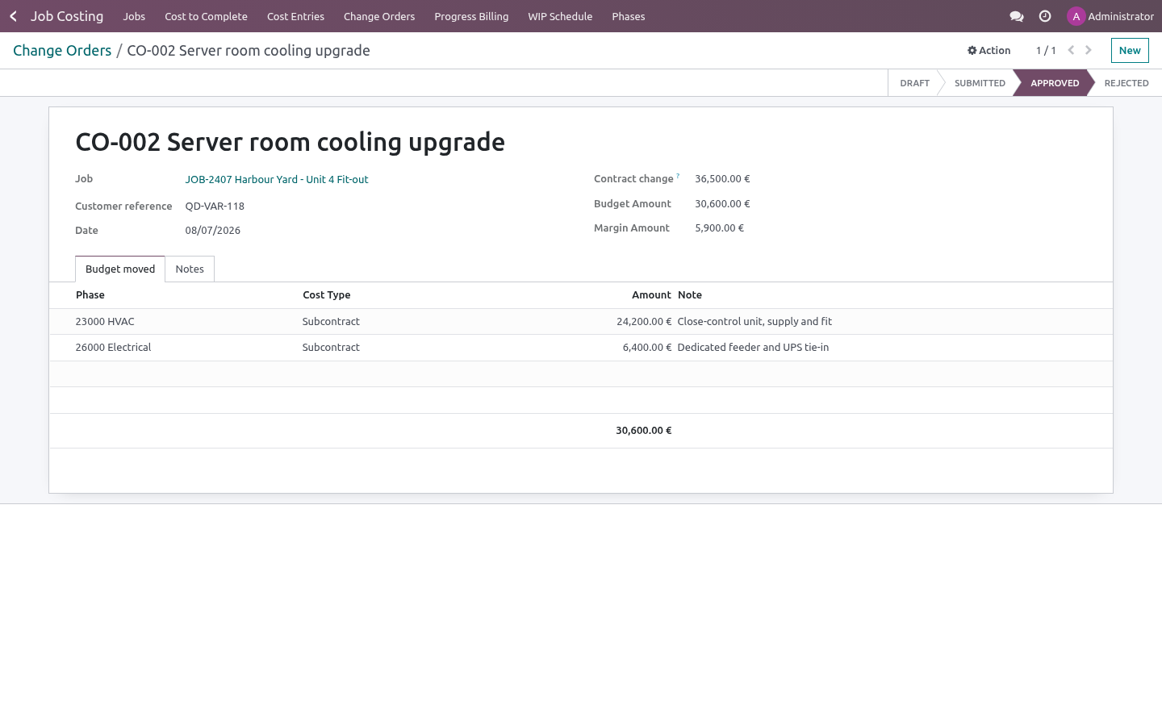The image size is (1162, 726).
Task: Click the Budget Amount field value
Action: [x=722, y=203]
